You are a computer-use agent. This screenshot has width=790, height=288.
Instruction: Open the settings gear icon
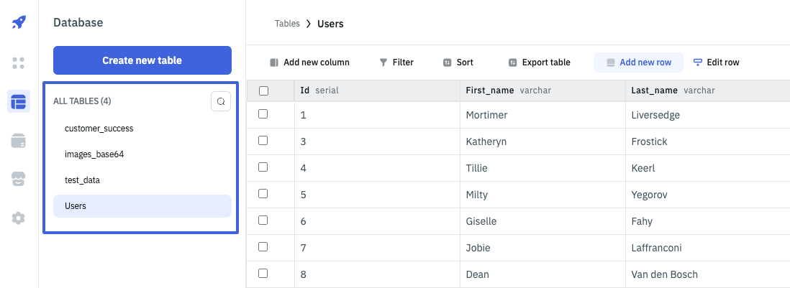click(19, 218)
